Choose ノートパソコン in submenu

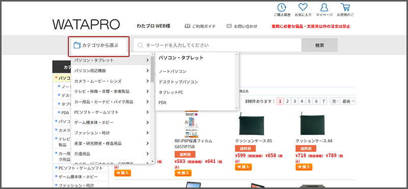pos(172,71)
